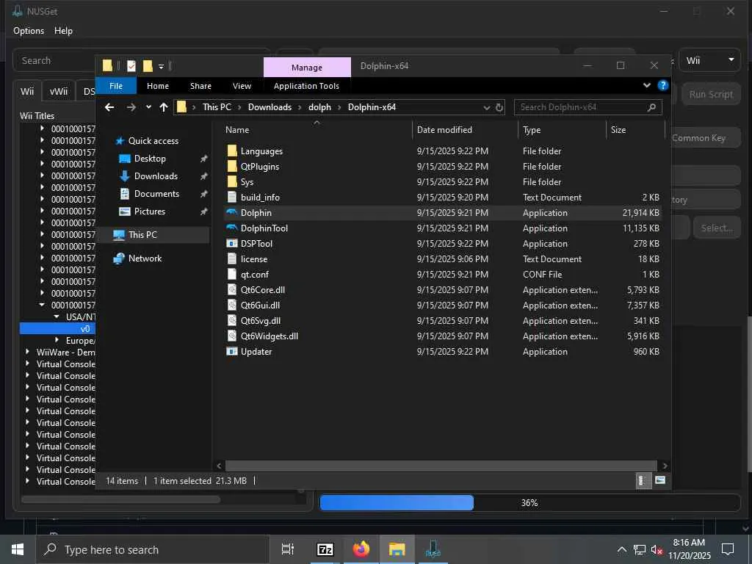Click the file list horizontal scrollbar

point(441,466)
